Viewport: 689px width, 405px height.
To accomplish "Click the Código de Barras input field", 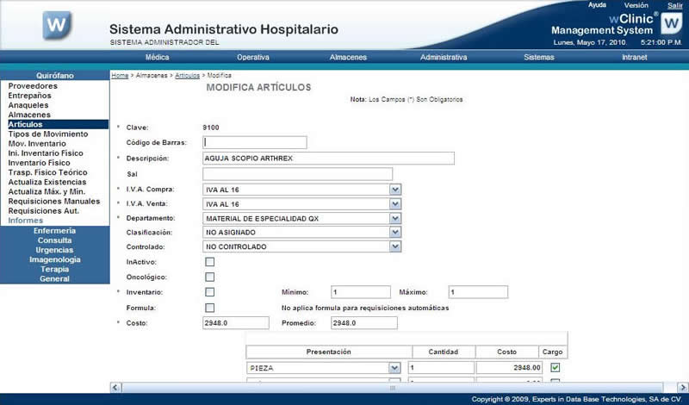I will pos(255,143).
